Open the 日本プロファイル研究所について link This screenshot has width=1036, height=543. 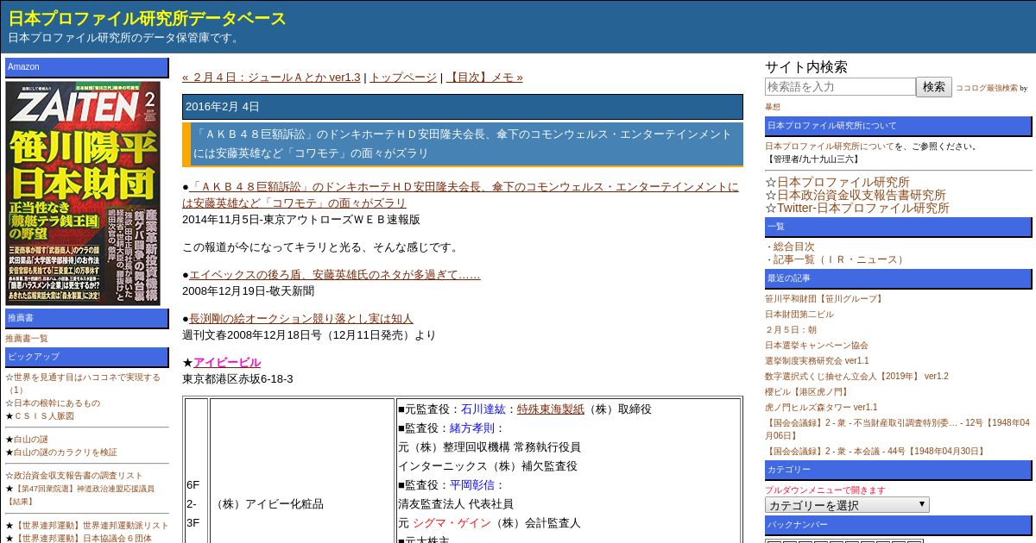point(830,147)
